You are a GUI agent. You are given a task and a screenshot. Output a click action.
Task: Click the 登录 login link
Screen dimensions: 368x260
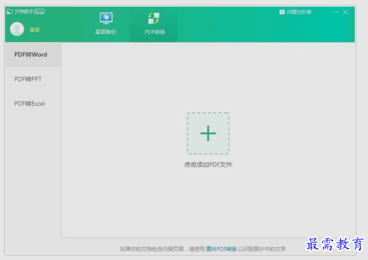(x=34, y=30)
